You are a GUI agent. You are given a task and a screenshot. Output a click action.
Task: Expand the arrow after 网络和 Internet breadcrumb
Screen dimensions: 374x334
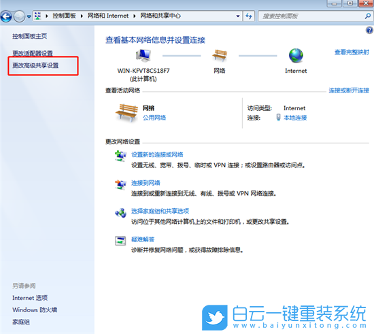[135, 16]
